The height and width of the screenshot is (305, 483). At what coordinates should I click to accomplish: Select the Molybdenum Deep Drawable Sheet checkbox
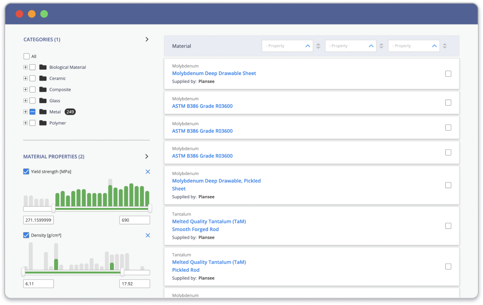(448, 74)
